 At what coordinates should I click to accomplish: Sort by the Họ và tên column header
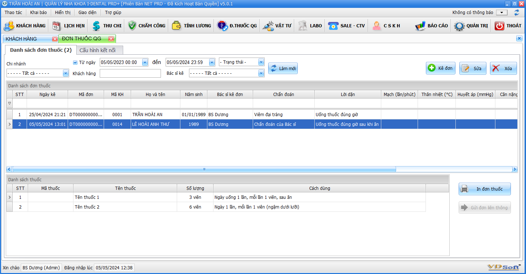click(x=156, y=94)
